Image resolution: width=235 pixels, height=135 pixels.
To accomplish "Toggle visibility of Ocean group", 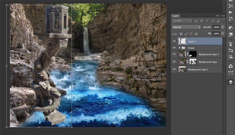I will [x=174, y=48].
